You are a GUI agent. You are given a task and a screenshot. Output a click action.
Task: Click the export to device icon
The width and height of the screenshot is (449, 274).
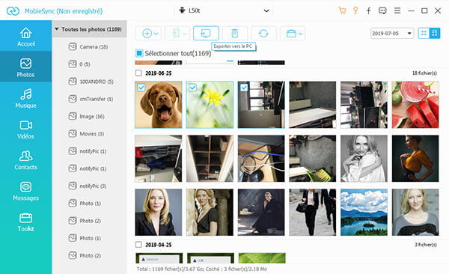pyautogui.click(x=176, y=34)
